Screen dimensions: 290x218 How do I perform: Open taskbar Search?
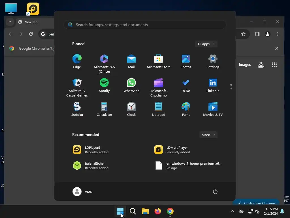(133, 211)
